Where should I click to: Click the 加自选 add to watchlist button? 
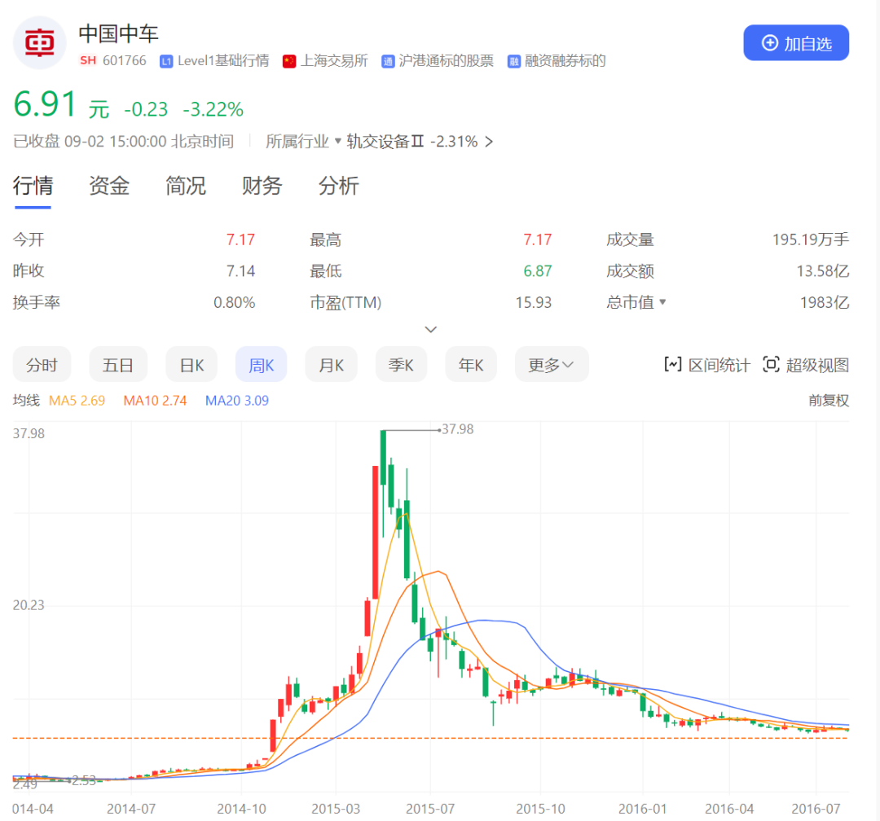(796, 42)
